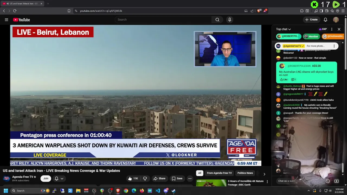The width and height of the screenshot is (347, 195).
Task: Open Super Chat purchase icon in chat
Action: click(336, 181)
